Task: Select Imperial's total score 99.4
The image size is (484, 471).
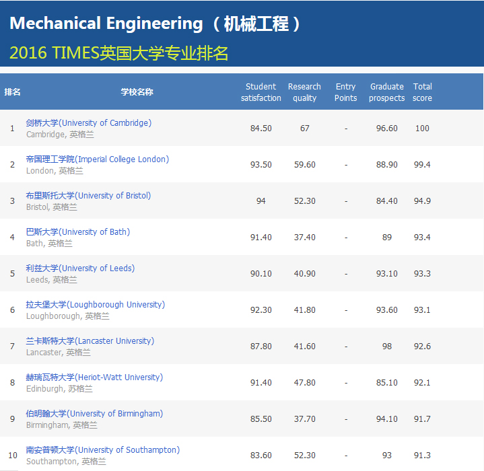Action: [422, 165]
